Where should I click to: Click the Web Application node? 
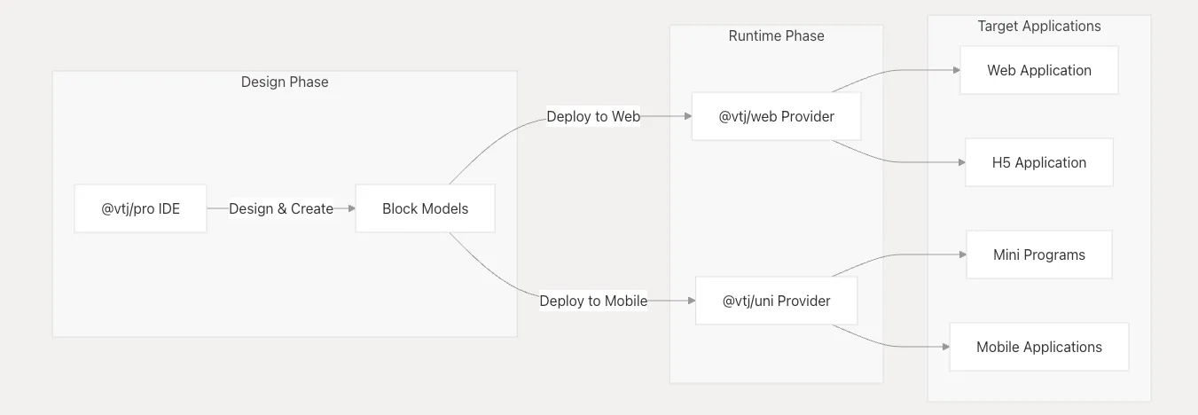pyautogui.click(x=1038, y=71)
